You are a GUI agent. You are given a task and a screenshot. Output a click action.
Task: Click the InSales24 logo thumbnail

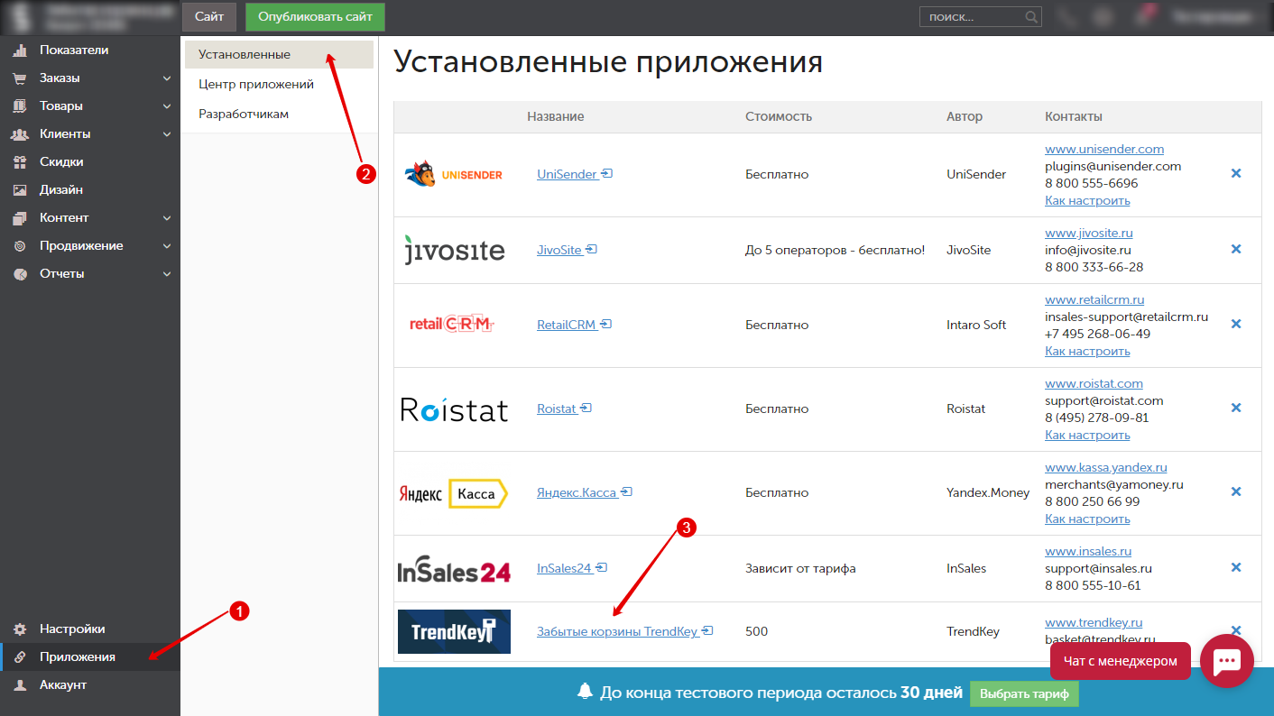[x=454, y=569]
